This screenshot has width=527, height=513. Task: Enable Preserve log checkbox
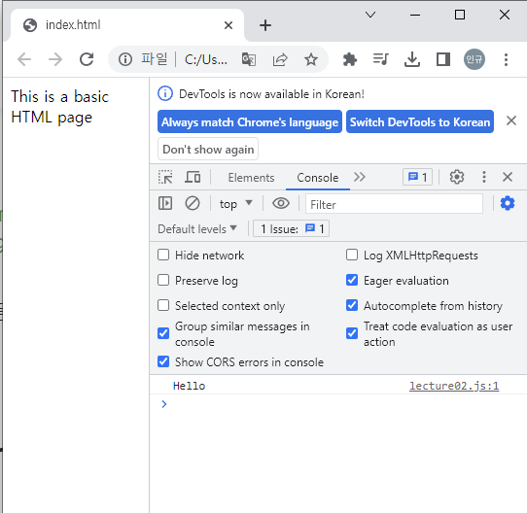(x=163, y=280)
